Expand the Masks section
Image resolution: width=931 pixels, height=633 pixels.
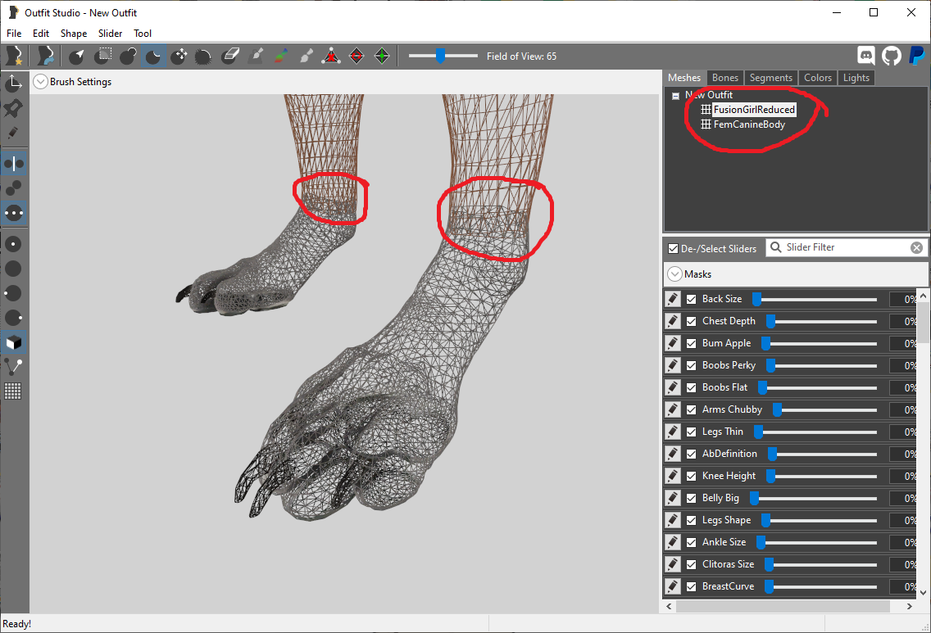point(674,274)
